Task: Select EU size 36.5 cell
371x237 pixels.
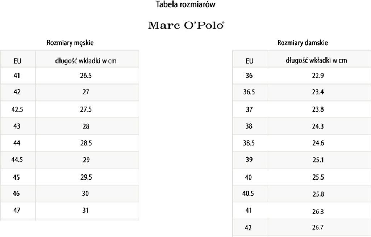Action: (x=249, y=92)
